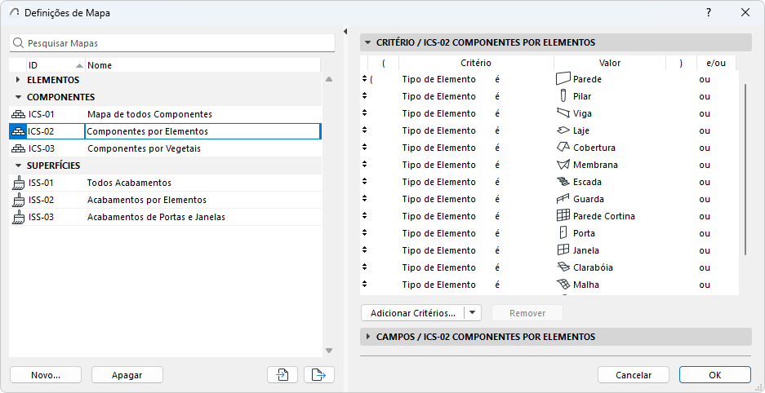This screenshot has width=765, height=393.
Task: Select Acabamentos de Portas e Janelas
Action: (x=156, y=217)
